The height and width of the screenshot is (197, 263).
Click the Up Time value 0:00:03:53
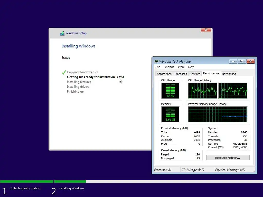[240, 144]
